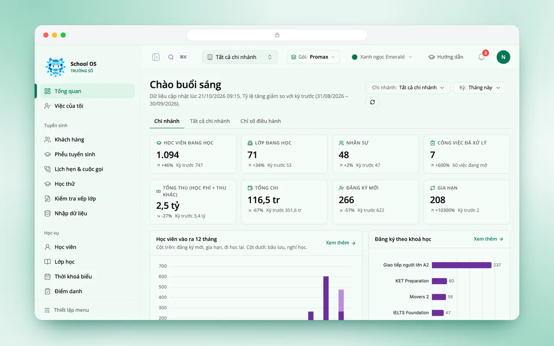554x346 pixels.
Task: Click the Giao tiếp người lớn A2 bar
Action: pos(461,265)
